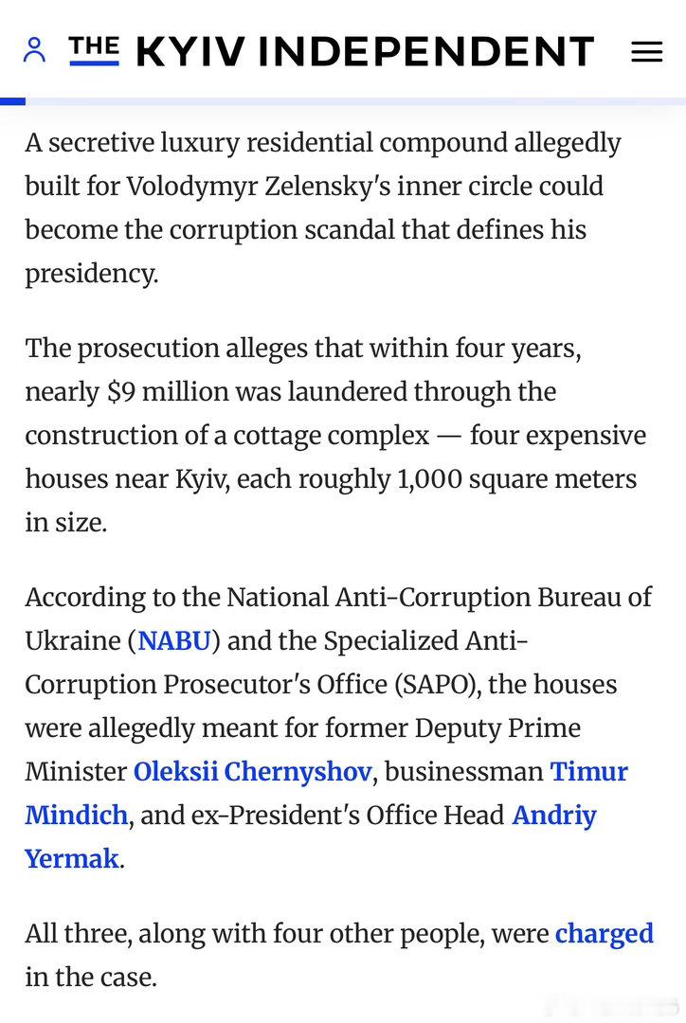Click the light unfilled progress bar track

click(x=355, y=101)
